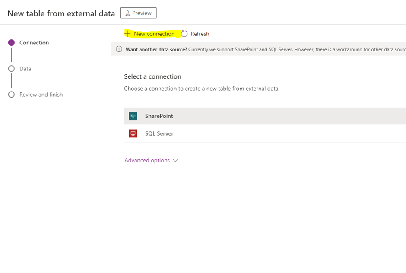Screen dimensions: 406x273
Task: Open the Connection step label
Action: click(x=34, y=43)
